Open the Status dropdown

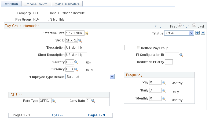pos(179,33)
